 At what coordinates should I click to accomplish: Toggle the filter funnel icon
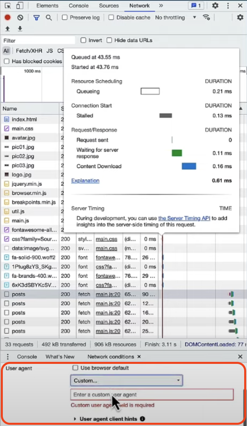click(36, 18)
